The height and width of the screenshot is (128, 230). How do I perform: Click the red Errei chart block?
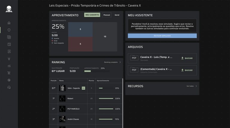(80, 44)
